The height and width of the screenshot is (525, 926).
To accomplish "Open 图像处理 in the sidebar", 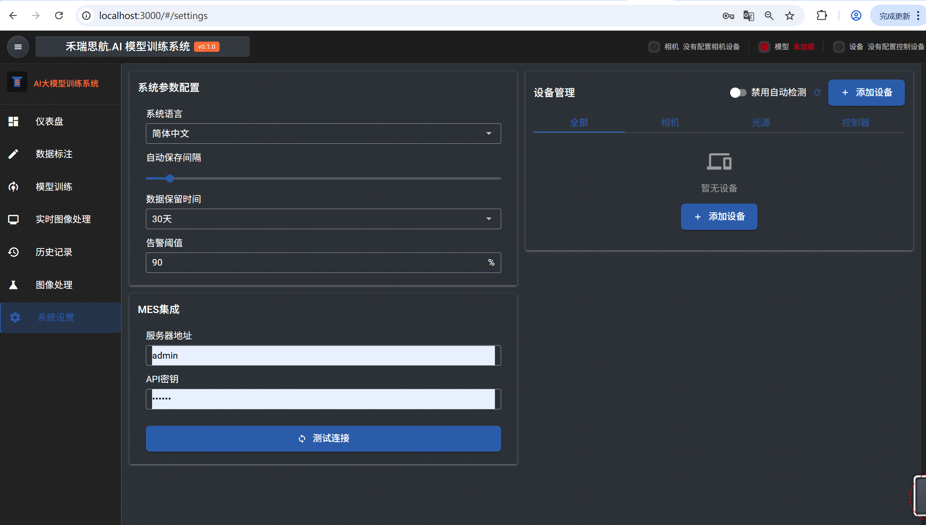I will tap(61, 285).
